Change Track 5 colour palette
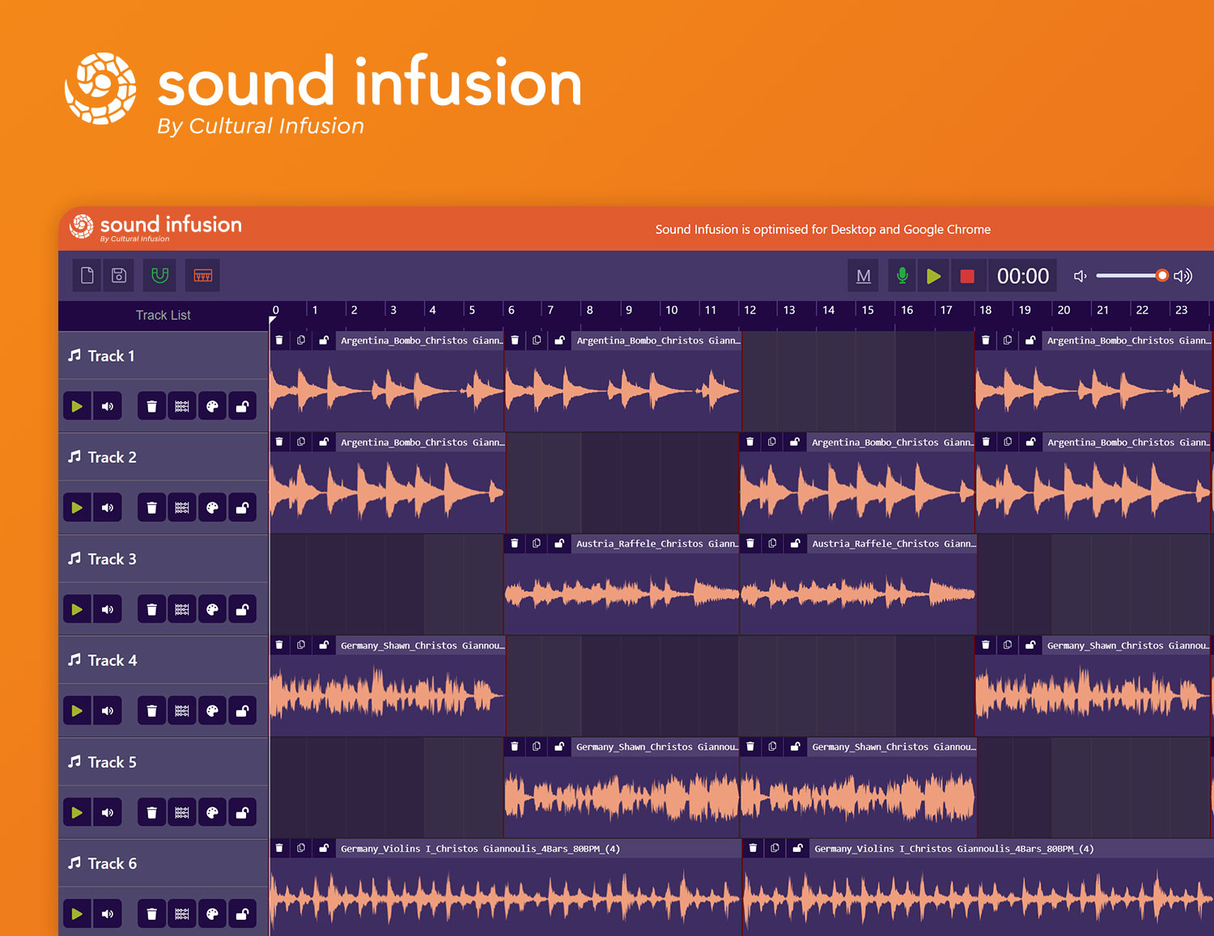 pyautogui.click(x=212, y=812)
